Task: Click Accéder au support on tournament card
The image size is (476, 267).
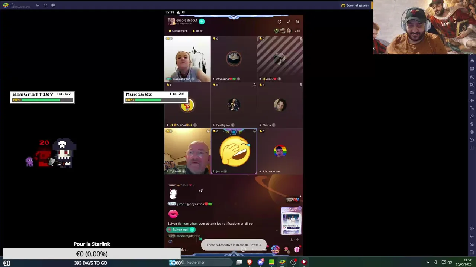Action: pos(291,231)
